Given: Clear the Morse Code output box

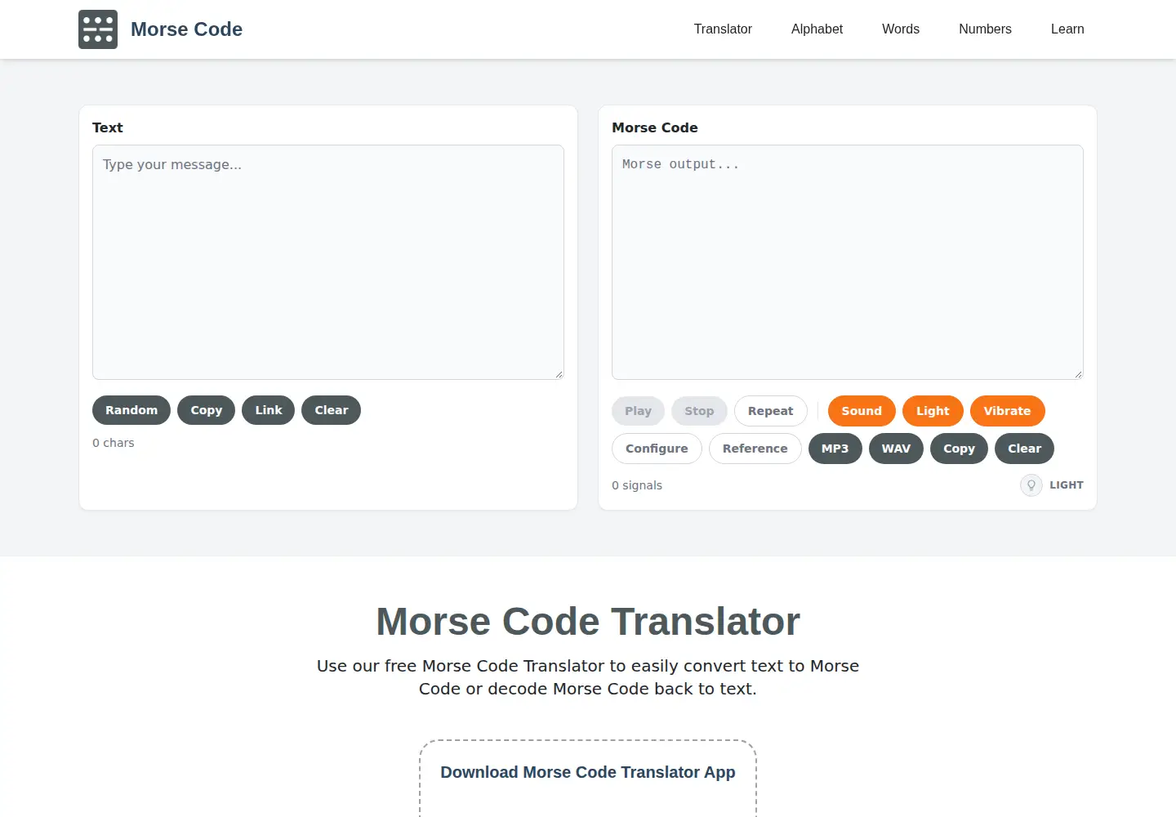Looking at the screenshot, I should (1025, 449).
